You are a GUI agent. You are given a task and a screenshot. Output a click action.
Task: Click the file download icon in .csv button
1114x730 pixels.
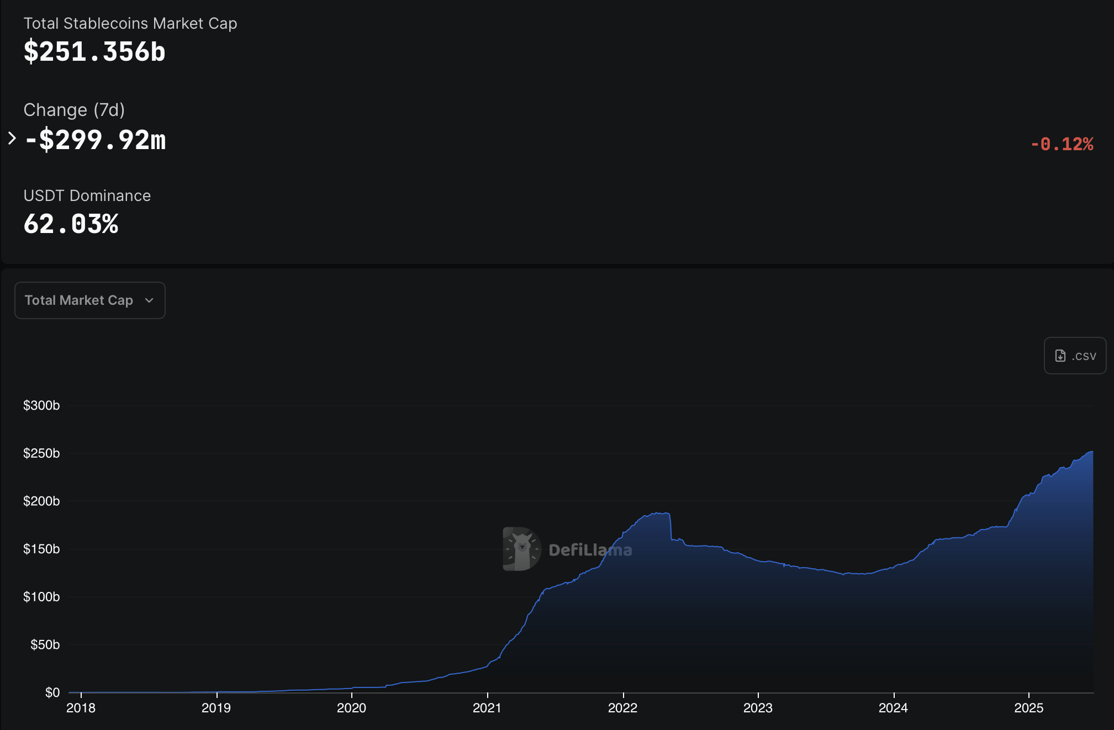1060,356
